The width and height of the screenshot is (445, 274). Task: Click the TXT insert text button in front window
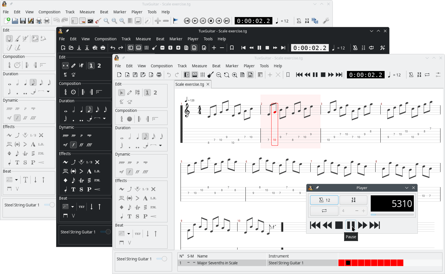coord(138,234)
